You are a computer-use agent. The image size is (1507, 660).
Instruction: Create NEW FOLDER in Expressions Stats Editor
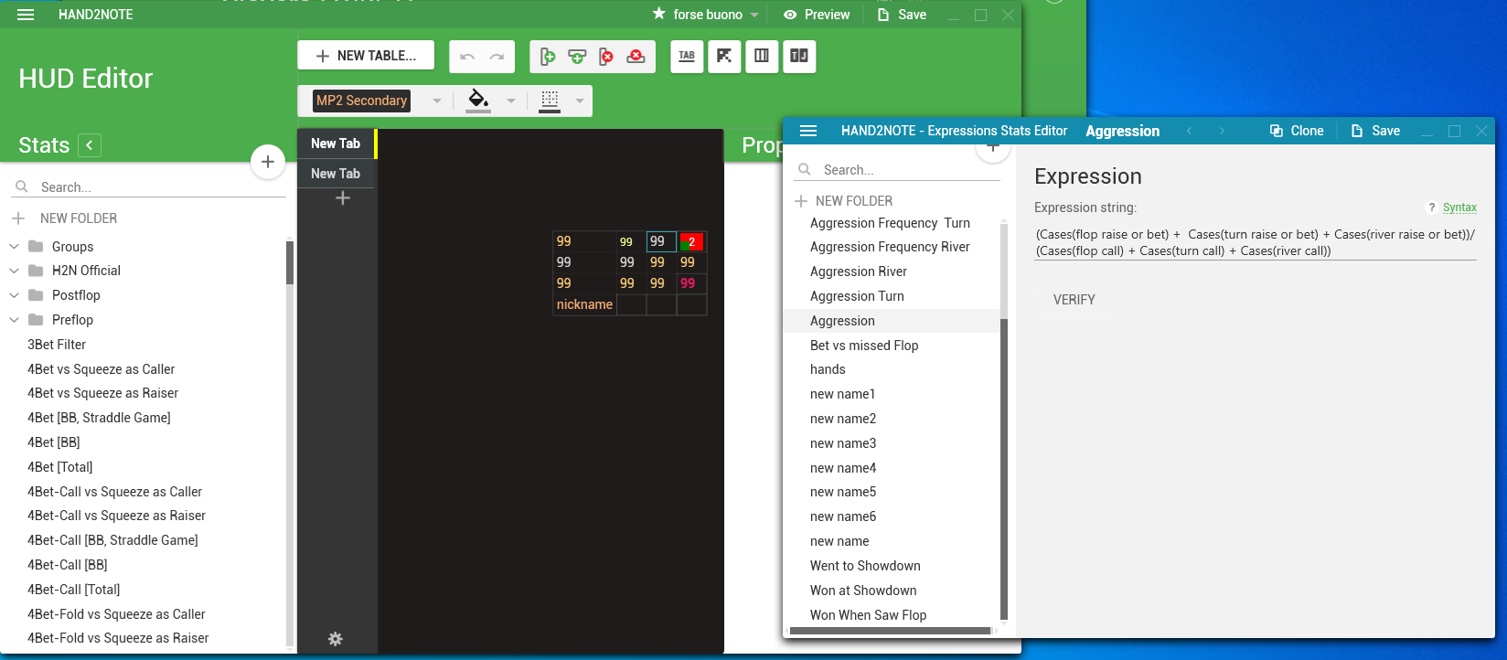[x=843, y=201]
